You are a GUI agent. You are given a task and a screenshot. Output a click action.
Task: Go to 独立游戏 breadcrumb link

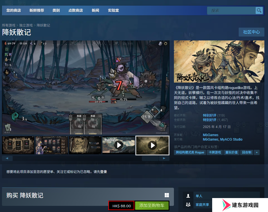point(26,25)
